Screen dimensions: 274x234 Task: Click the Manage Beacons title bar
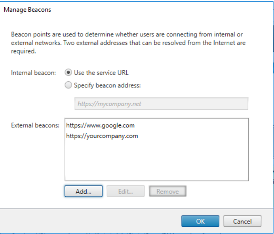[x=126, y=10]
